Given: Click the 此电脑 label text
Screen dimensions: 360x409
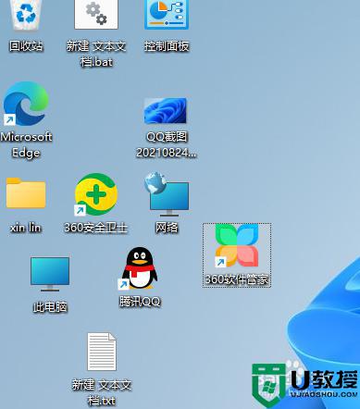Looking at the screenshot, I should click(x=50, y=306).
